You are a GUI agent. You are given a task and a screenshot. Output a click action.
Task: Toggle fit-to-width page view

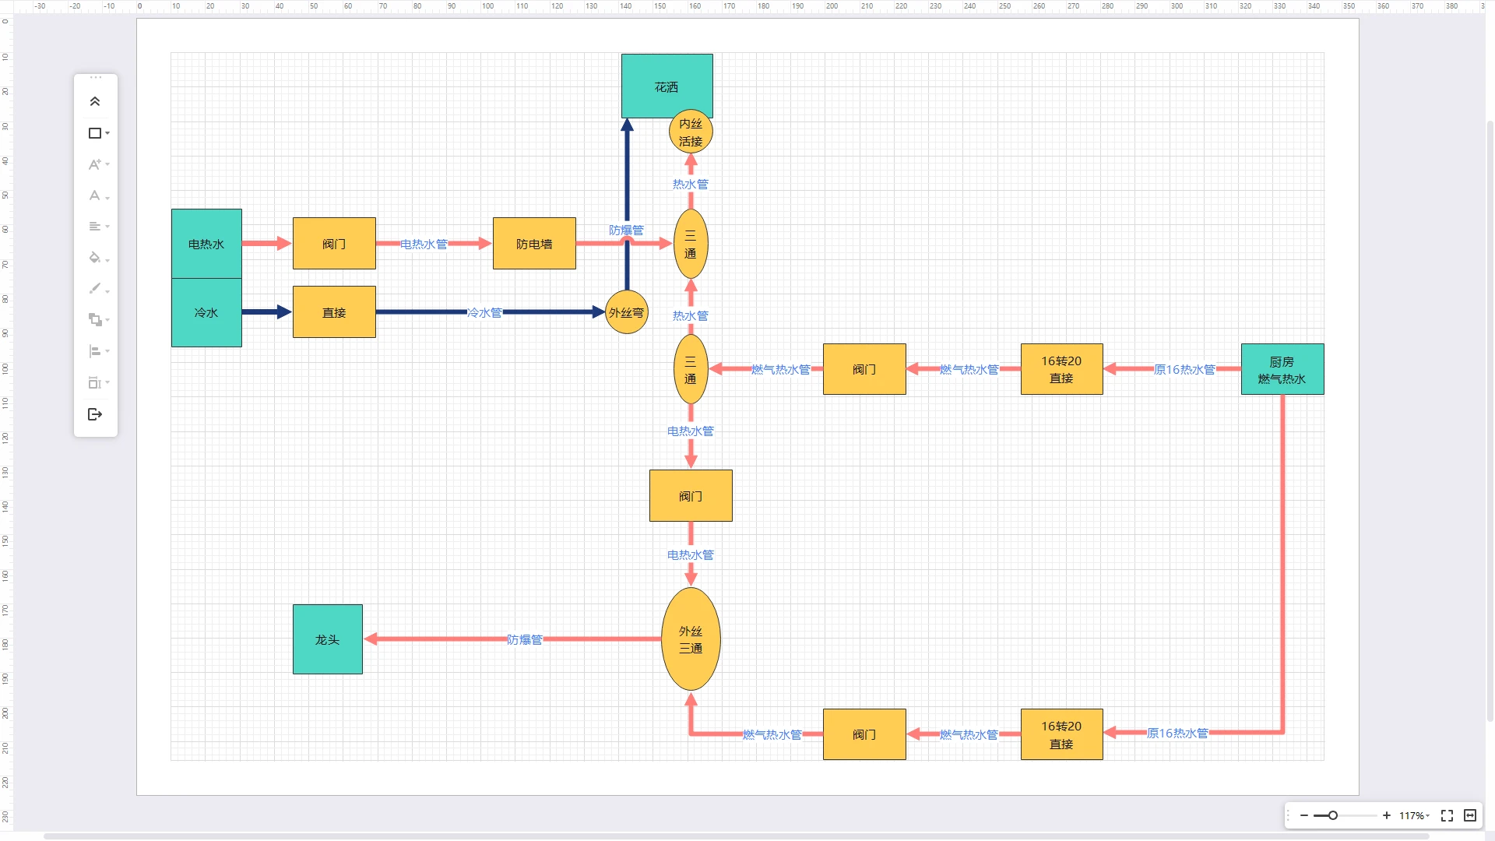click(1470, 815)
